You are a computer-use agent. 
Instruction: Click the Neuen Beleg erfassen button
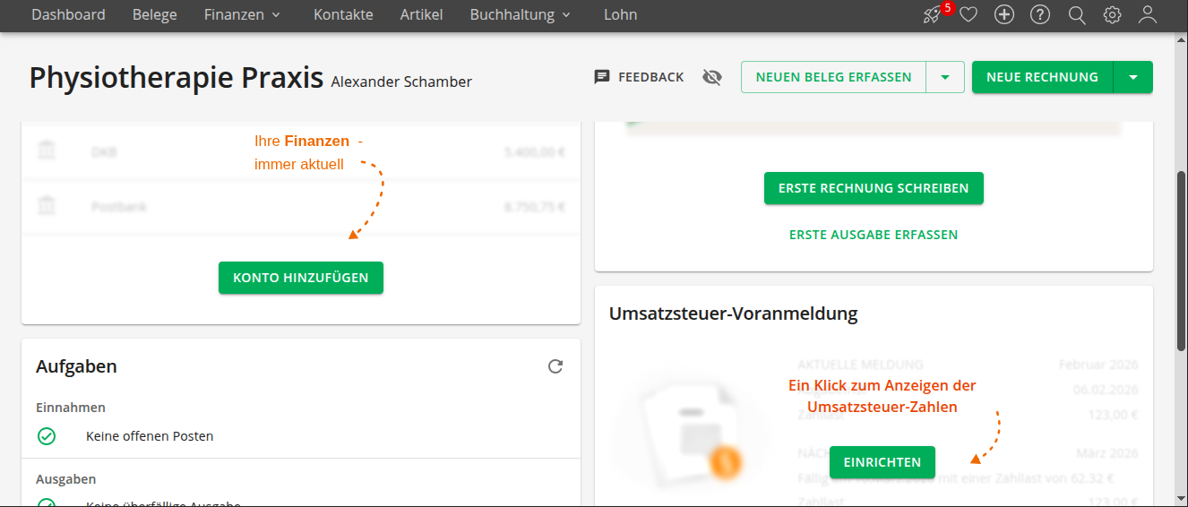tap(834, 77)
